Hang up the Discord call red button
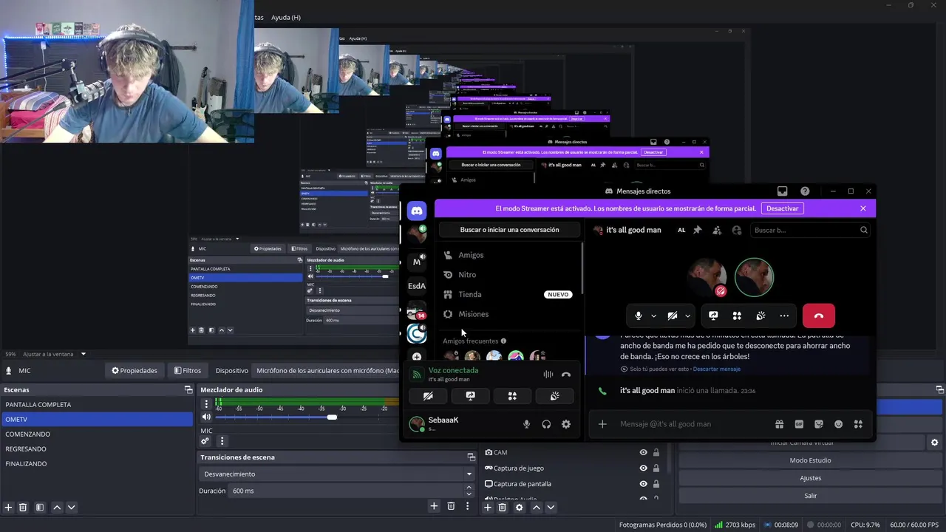 coord(818,316)
